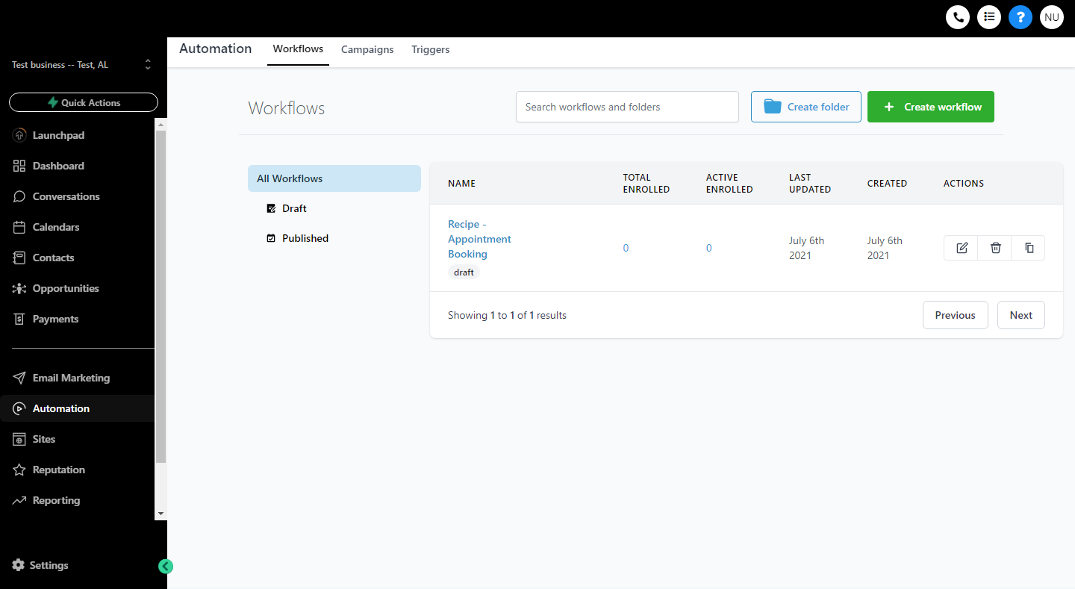Duplicate the Recipe - Appointment Booking workflow
This screenshot has height=589, width=1075.
tap(1029, 248)
